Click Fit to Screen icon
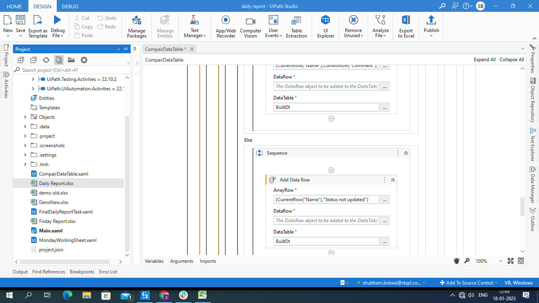The height and width of the screenshot is (303, 539). point(511,261)
